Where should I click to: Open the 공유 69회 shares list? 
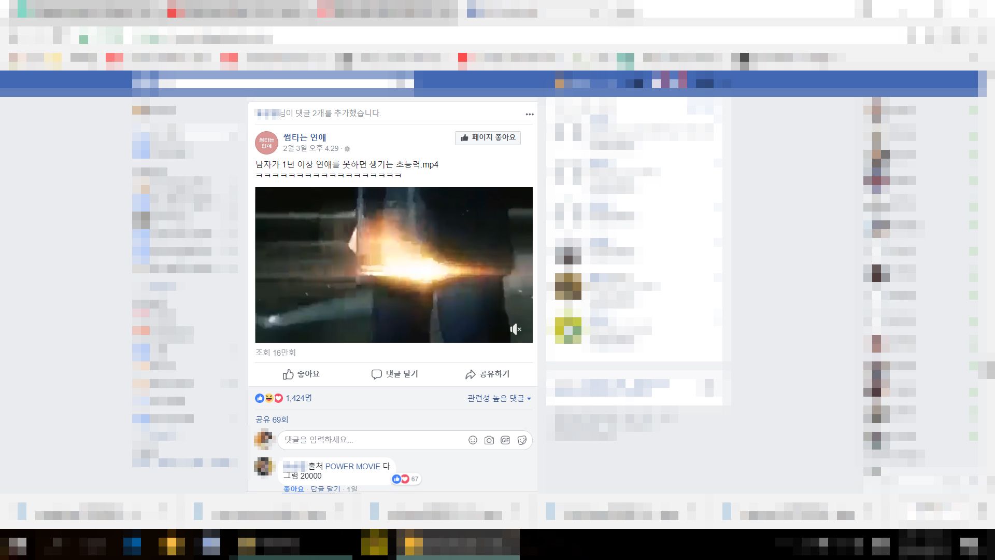(272, 419)
